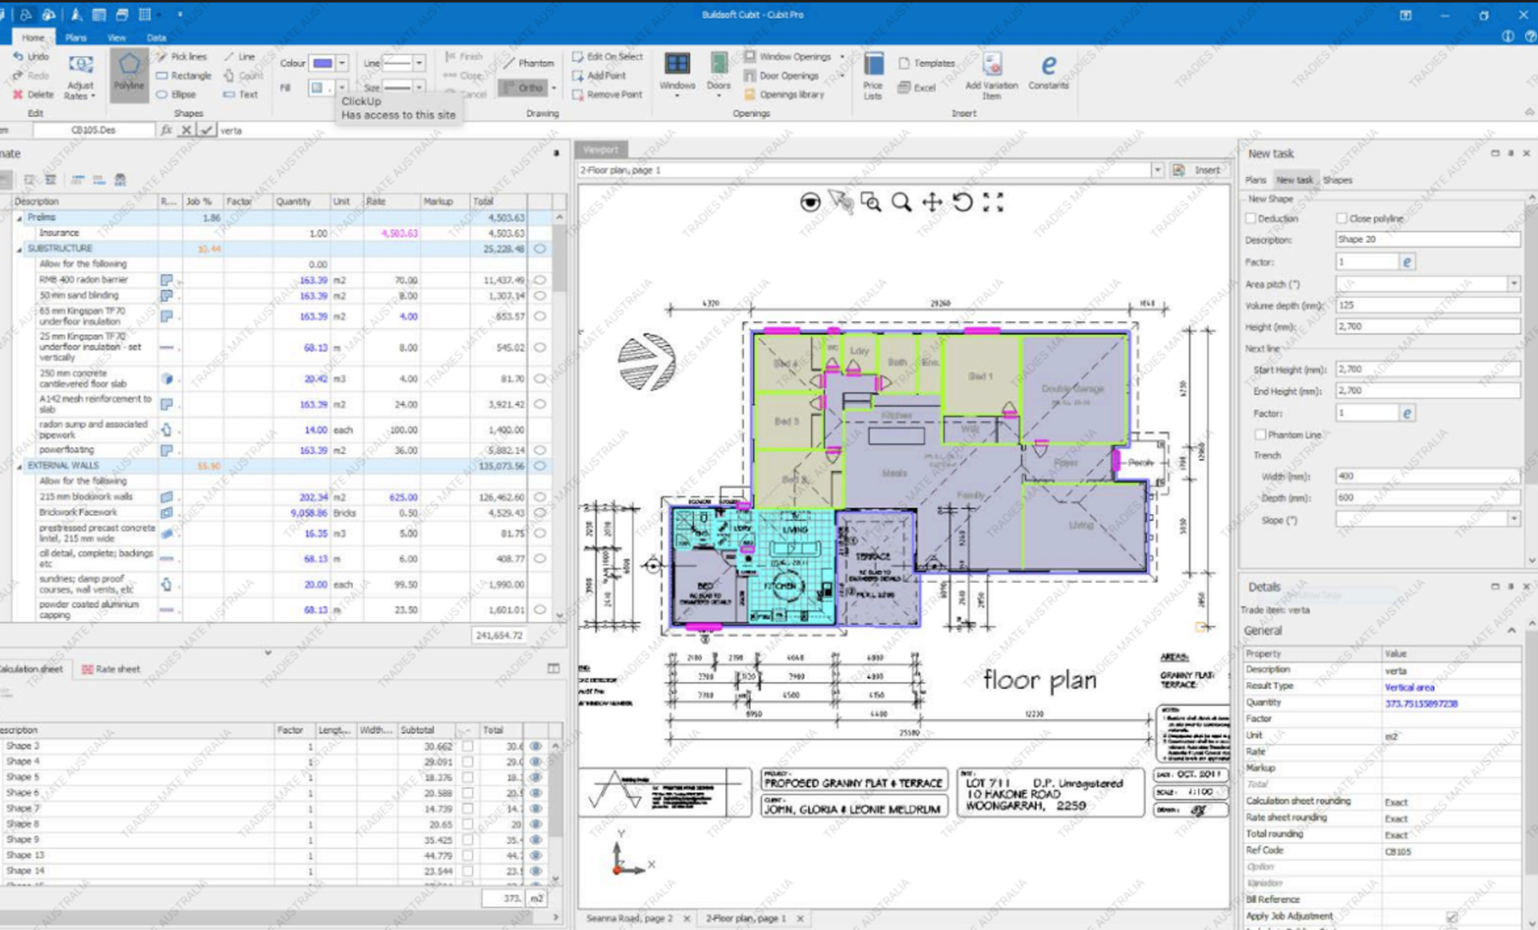1538x930 pixels.
Task: Open the Rate sheet tab
Action: [x=111, y=669]
